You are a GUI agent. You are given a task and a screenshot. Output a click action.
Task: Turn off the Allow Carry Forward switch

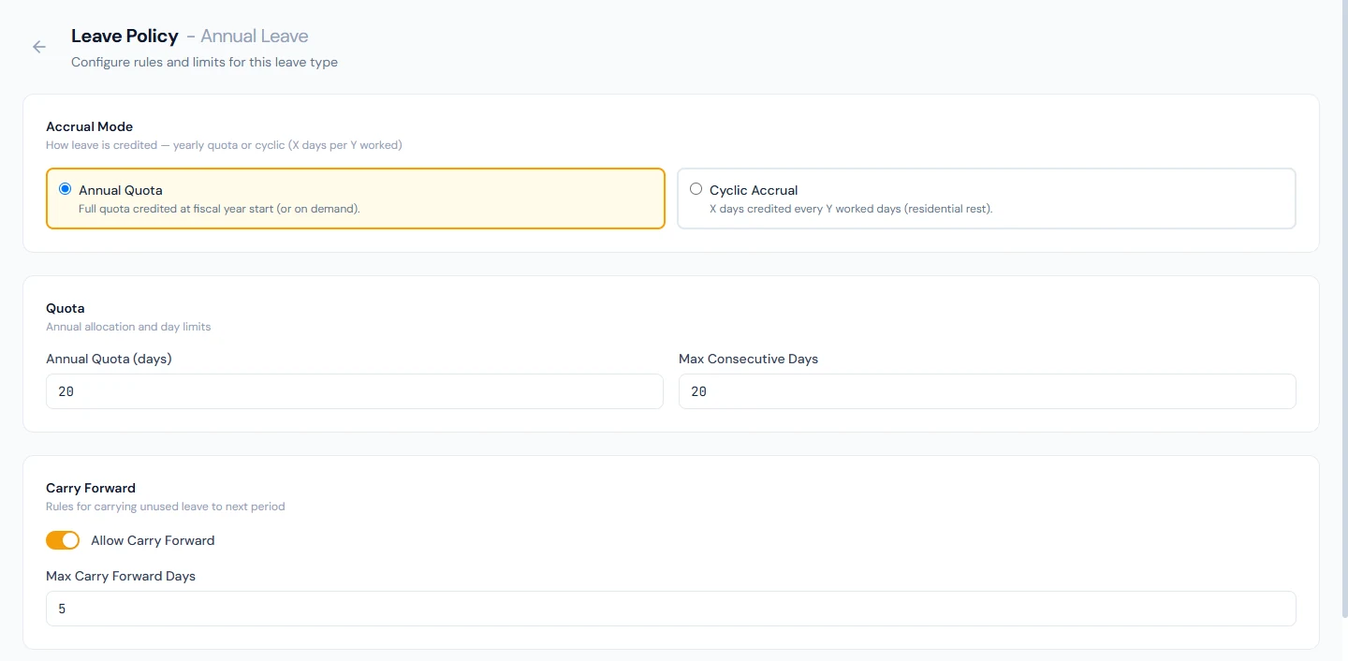point(63,540)
